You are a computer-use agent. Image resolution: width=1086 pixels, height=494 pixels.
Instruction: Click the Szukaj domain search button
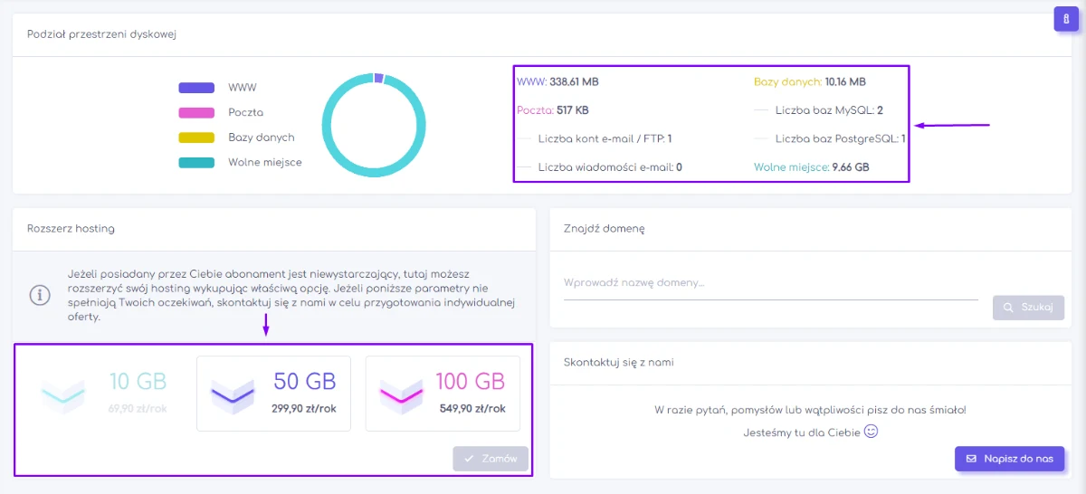pos(1028,308)
